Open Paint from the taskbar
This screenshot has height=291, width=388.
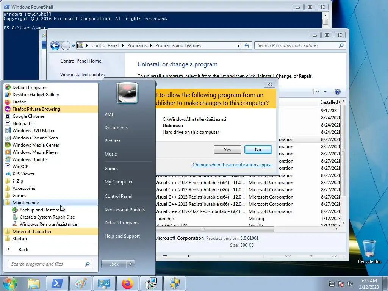tap(80, 283)
